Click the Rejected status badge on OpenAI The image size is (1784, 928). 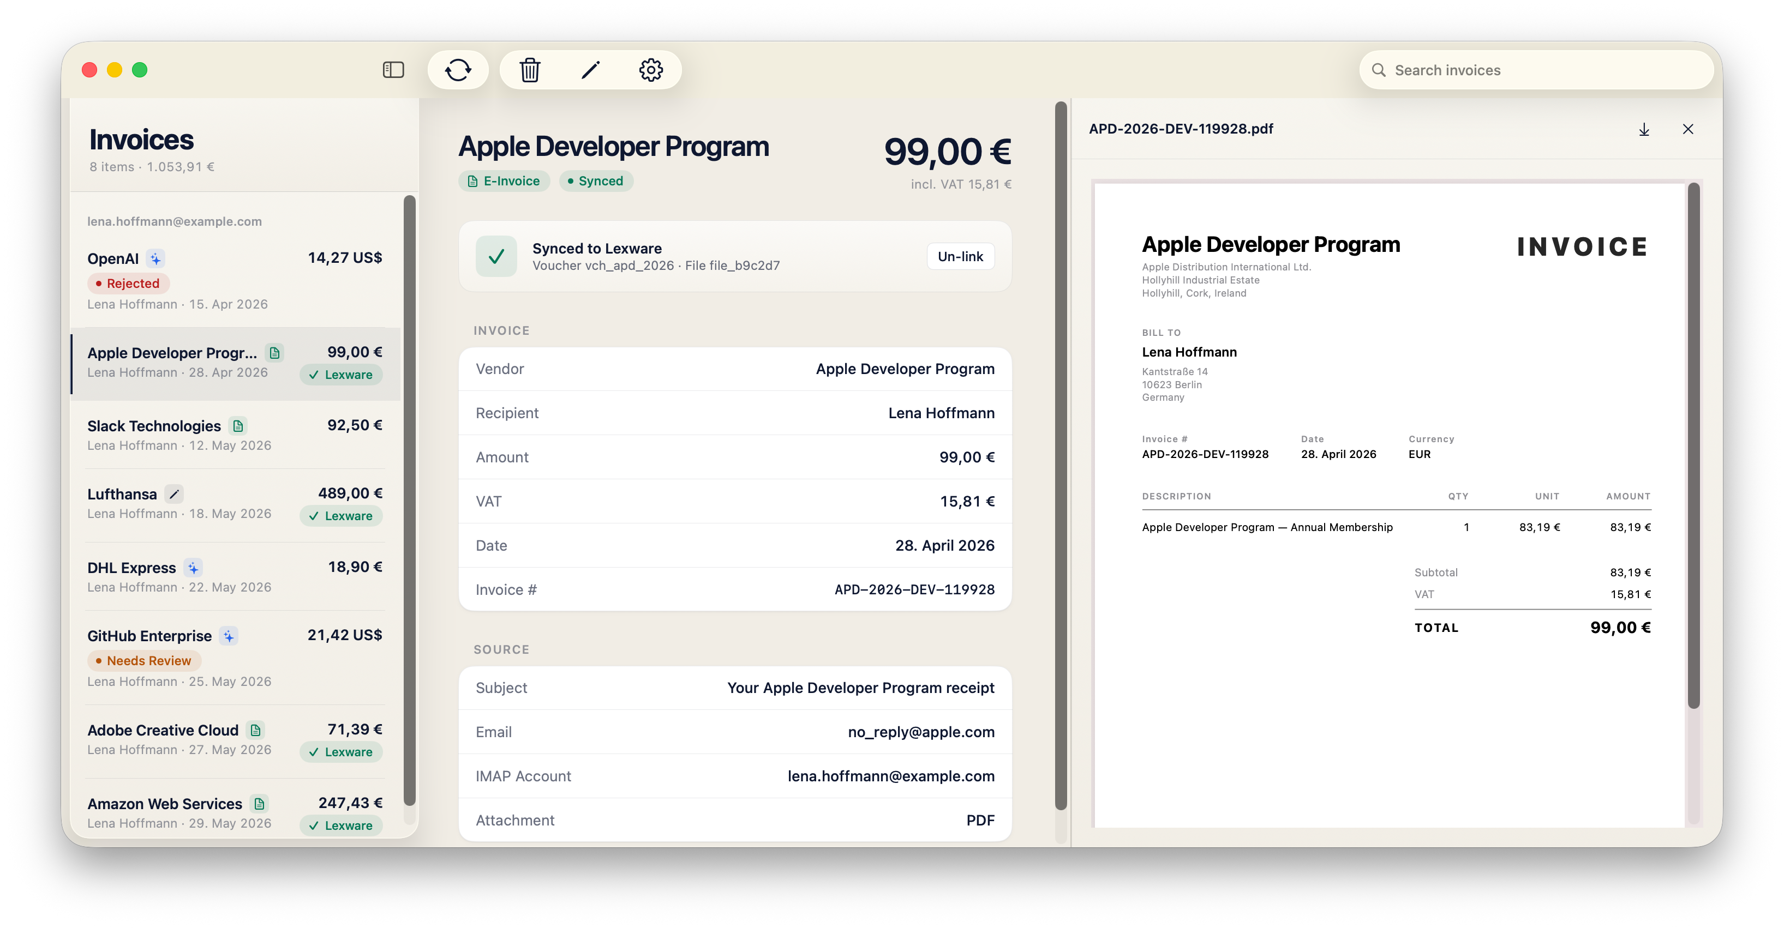[x=128, y=283]
